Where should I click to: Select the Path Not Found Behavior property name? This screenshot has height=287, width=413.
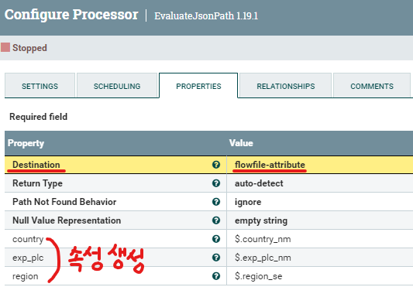coord(64,202)
